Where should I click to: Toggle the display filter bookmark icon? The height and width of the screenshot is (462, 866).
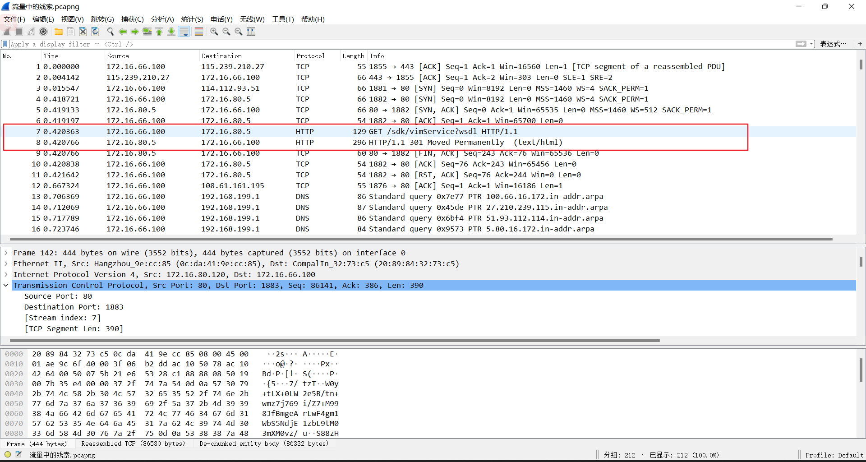pos(5,44)
